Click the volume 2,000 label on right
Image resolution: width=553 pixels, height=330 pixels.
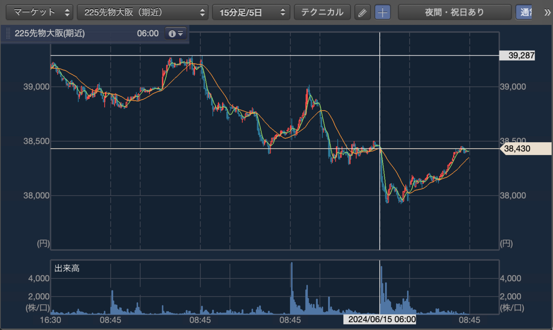[x=512, y=296]
